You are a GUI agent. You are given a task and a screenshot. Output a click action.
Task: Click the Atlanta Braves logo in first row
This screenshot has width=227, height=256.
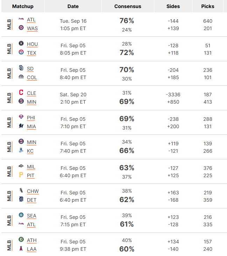coord(21,19)
